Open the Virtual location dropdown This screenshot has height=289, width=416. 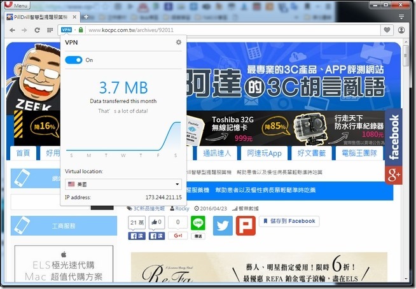click(123, 184)
